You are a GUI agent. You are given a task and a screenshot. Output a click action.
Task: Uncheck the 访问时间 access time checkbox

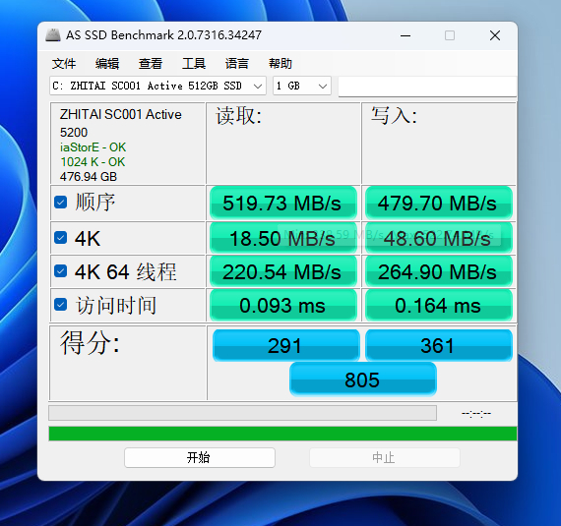[60, 305]
